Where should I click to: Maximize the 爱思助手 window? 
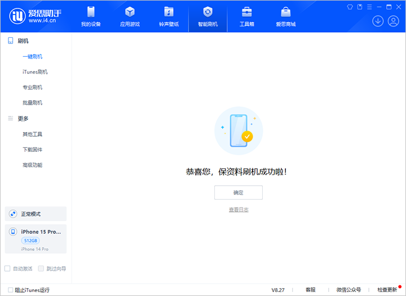389,7
